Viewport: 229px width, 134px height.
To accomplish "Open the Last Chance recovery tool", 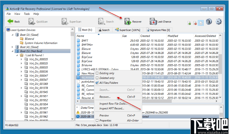I will click(x=160, y=22).
